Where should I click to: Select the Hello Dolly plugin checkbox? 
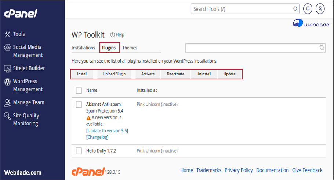(79, 151)
